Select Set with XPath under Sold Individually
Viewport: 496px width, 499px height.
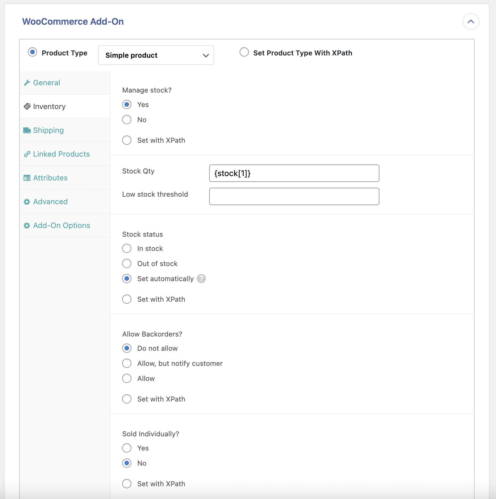[127, 484]
